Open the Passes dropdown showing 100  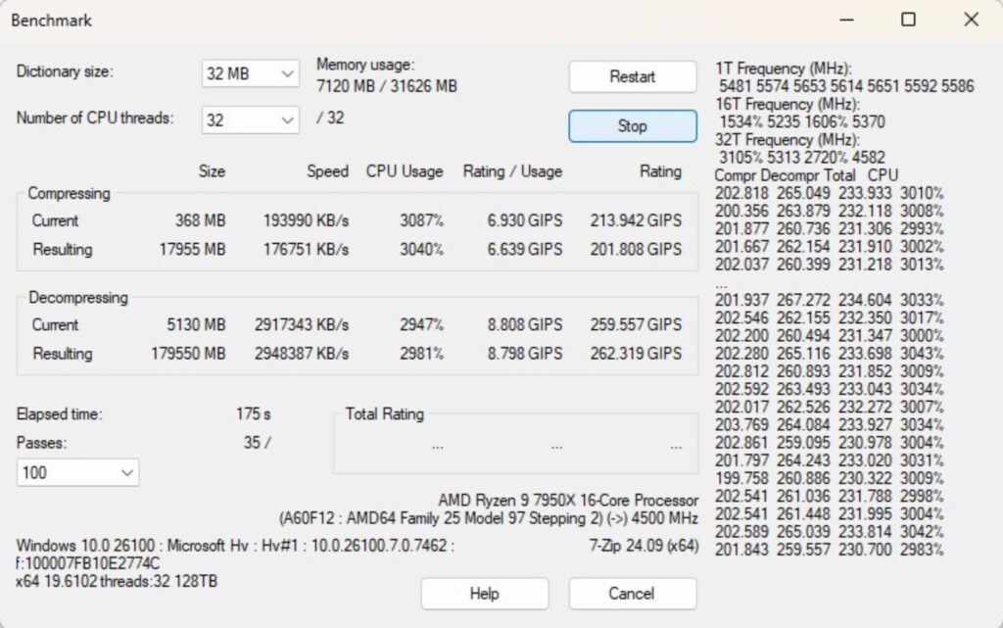[77, 472]
